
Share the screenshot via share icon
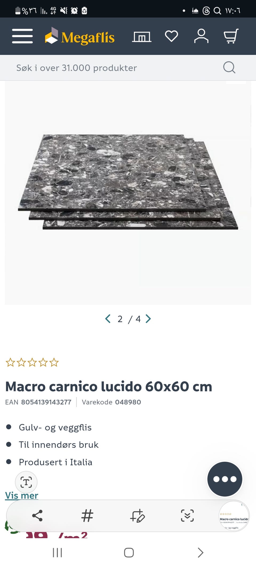click(x=37, y=516)
